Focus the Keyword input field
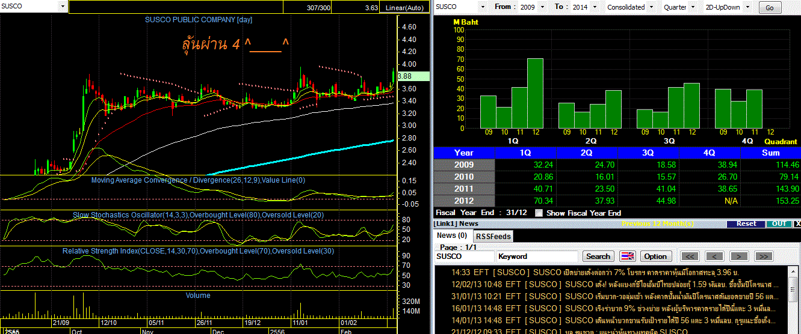This screenshot has height=334, width=801. 537,257
